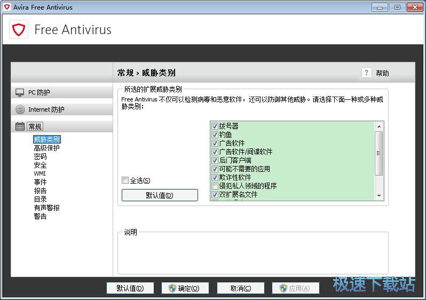Viewport: 426px width, 300px height.
Task: Click the 帮助 link
Action: 382,73
